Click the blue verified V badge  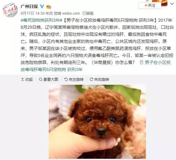coord(42,6)
